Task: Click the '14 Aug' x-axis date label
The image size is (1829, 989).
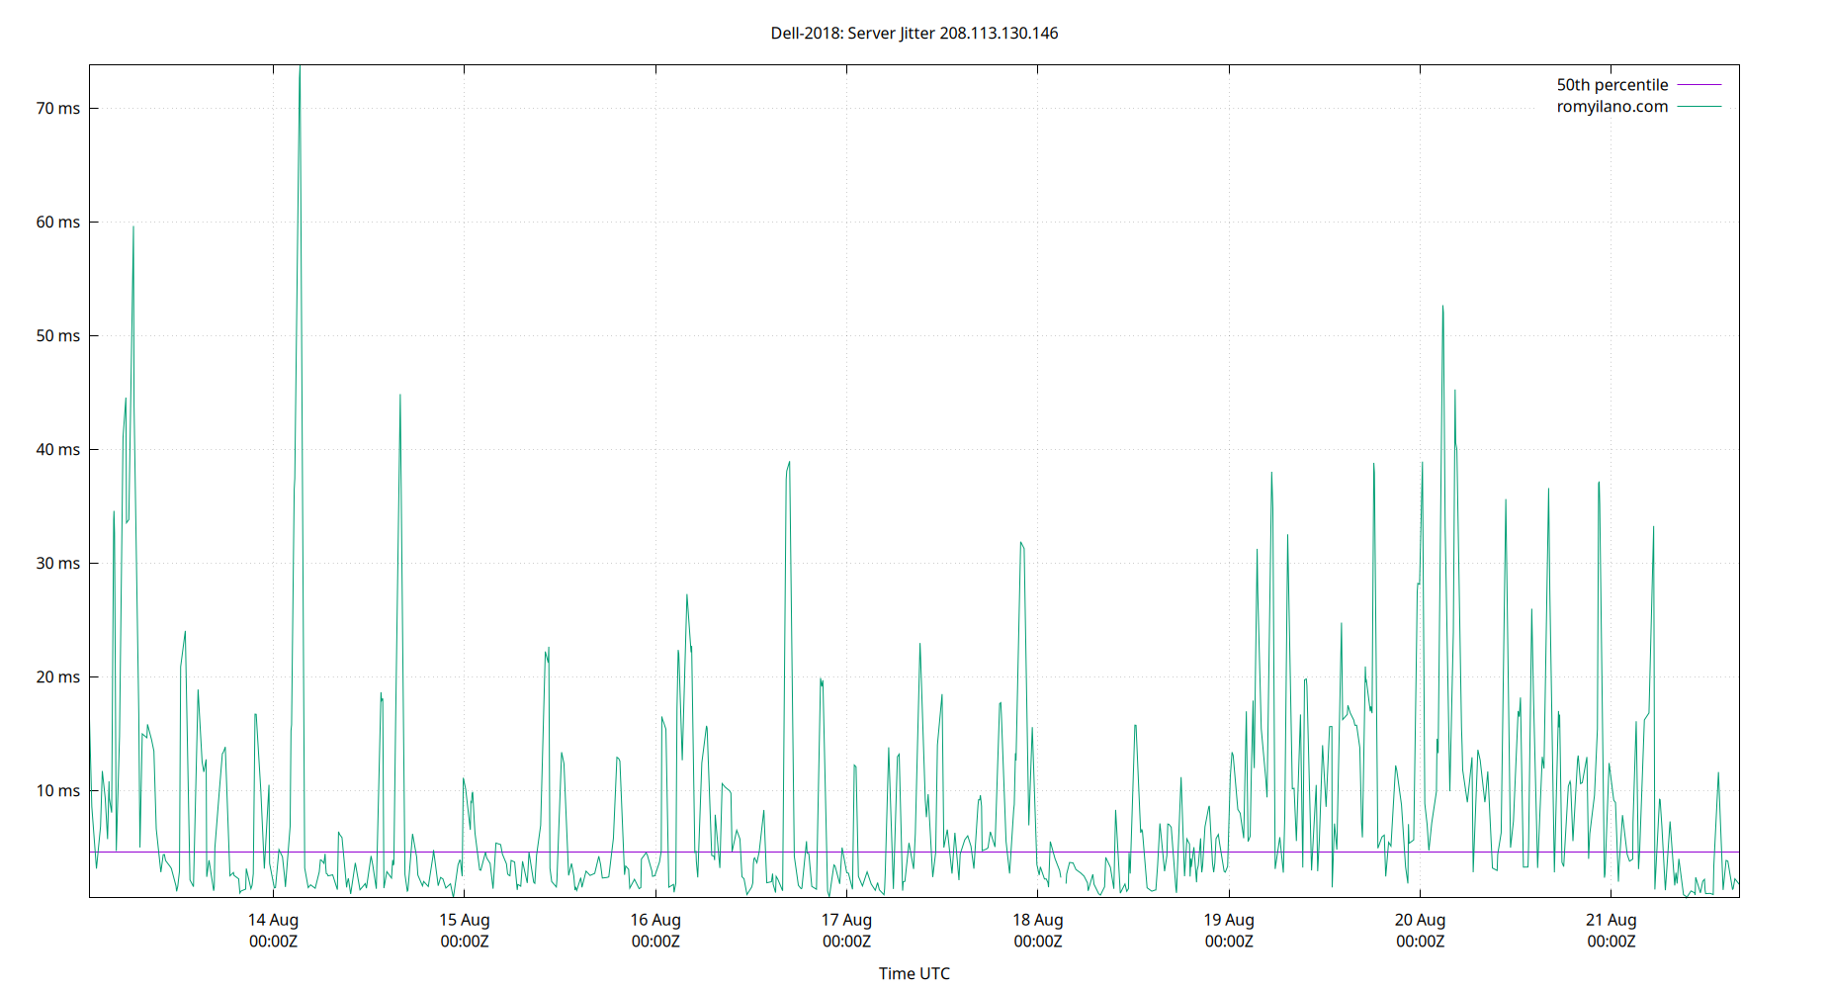Action: point(273,920)
